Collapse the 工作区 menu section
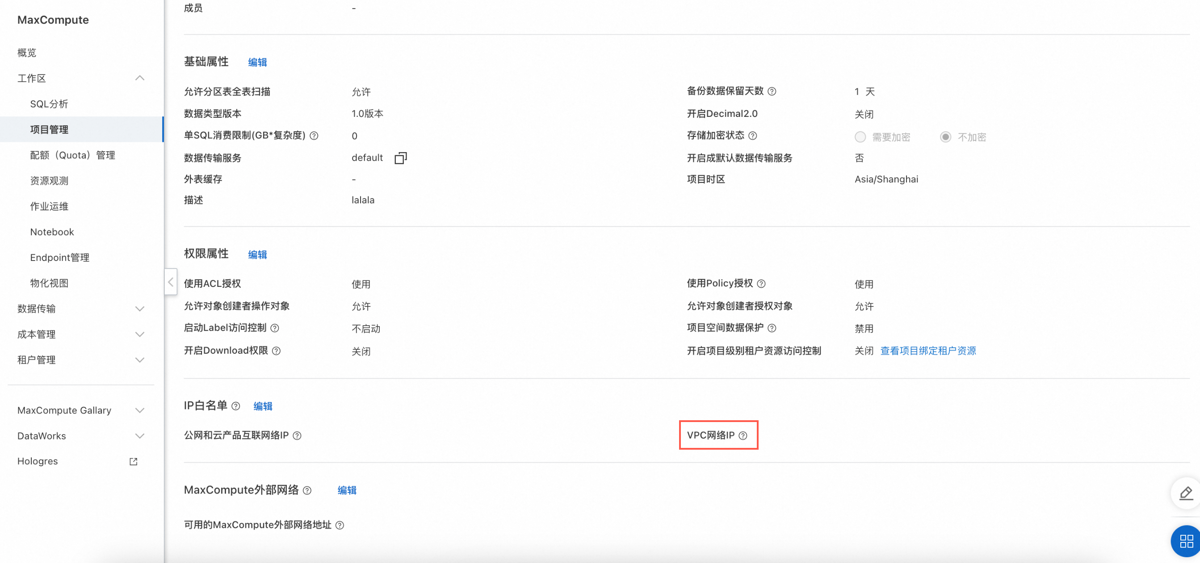1200x563 pixels. [x=139, y=78]
